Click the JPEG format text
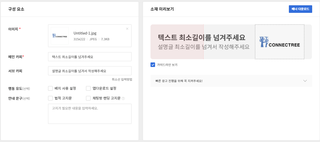This screenshot has height=142, width=320. coord(93,39)
